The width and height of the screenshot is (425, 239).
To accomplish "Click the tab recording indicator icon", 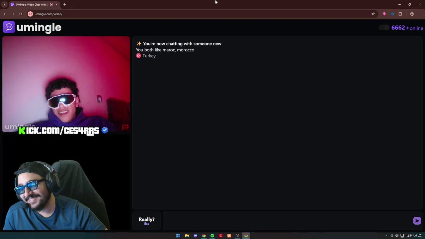I will [x=51, y=4].
